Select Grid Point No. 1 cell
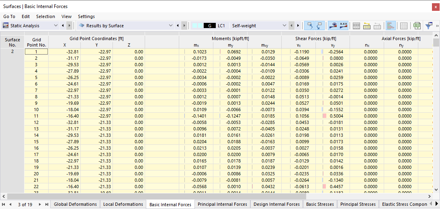The width and height of the screenshot is (440, 209). (36, 52)
